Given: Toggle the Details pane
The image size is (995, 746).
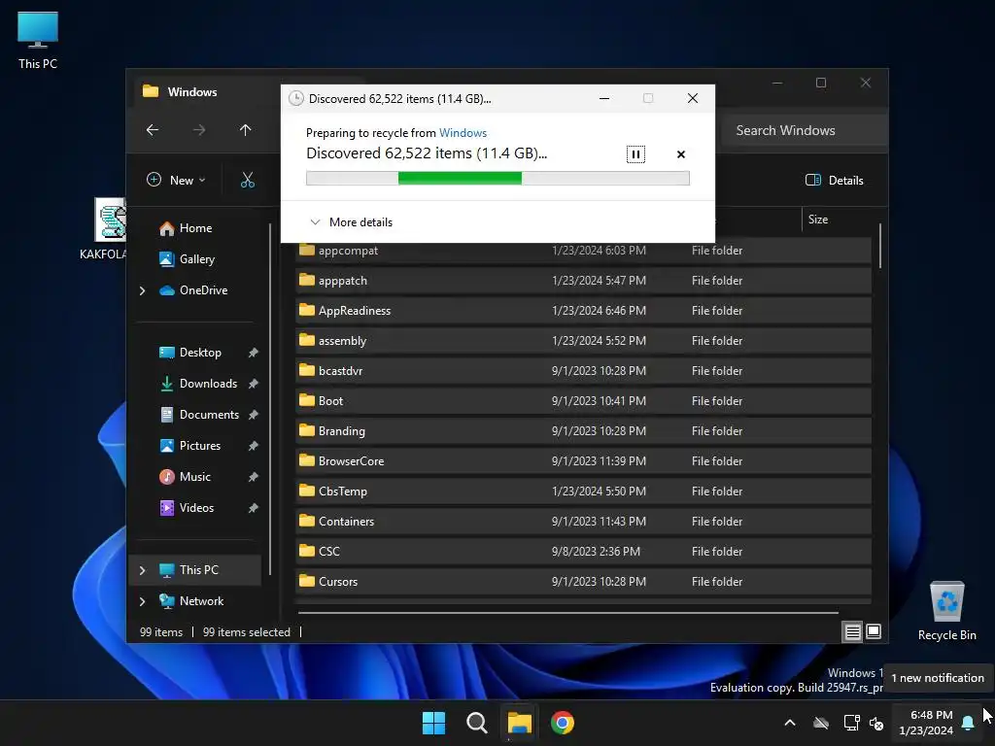Looking at the screenshot, I should point(834,180).
